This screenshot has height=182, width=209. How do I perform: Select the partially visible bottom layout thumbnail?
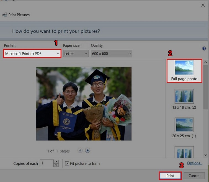184,152
